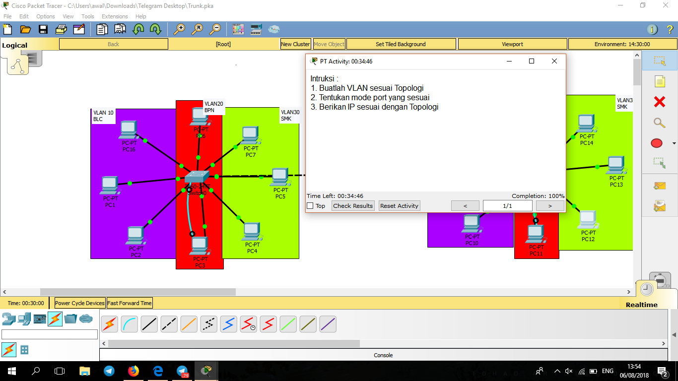This screenshot has height=381, width=678.
Task: Activate the Resize Shape tool
Action: point(659,164)
